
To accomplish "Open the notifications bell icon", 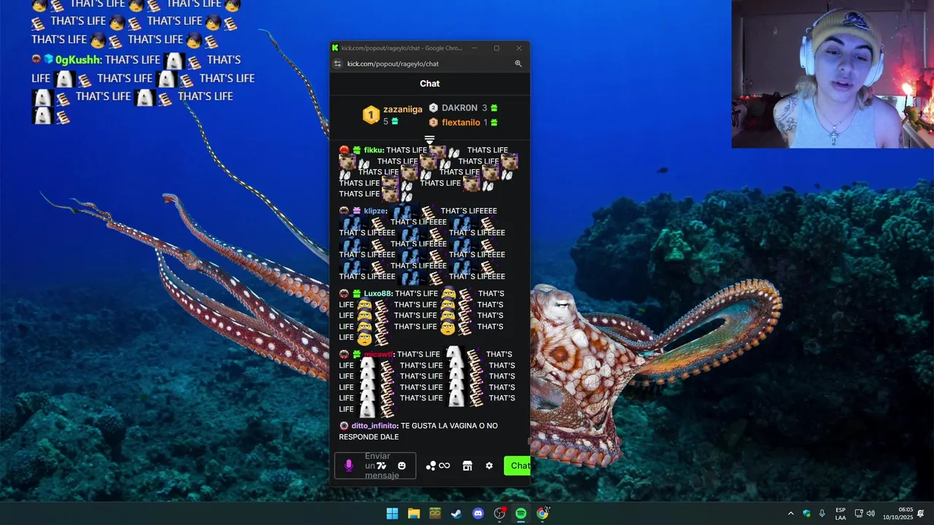I will pyautogui.click(x=921, y=513).
